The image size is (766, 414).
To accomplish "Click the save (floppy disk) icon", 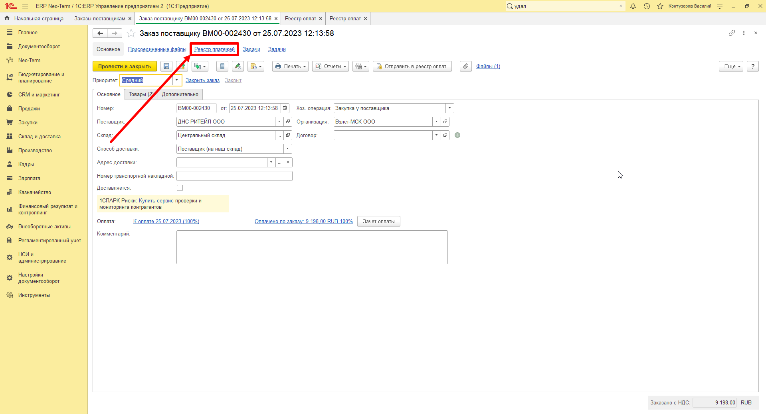I will click(x=166, y=67).
